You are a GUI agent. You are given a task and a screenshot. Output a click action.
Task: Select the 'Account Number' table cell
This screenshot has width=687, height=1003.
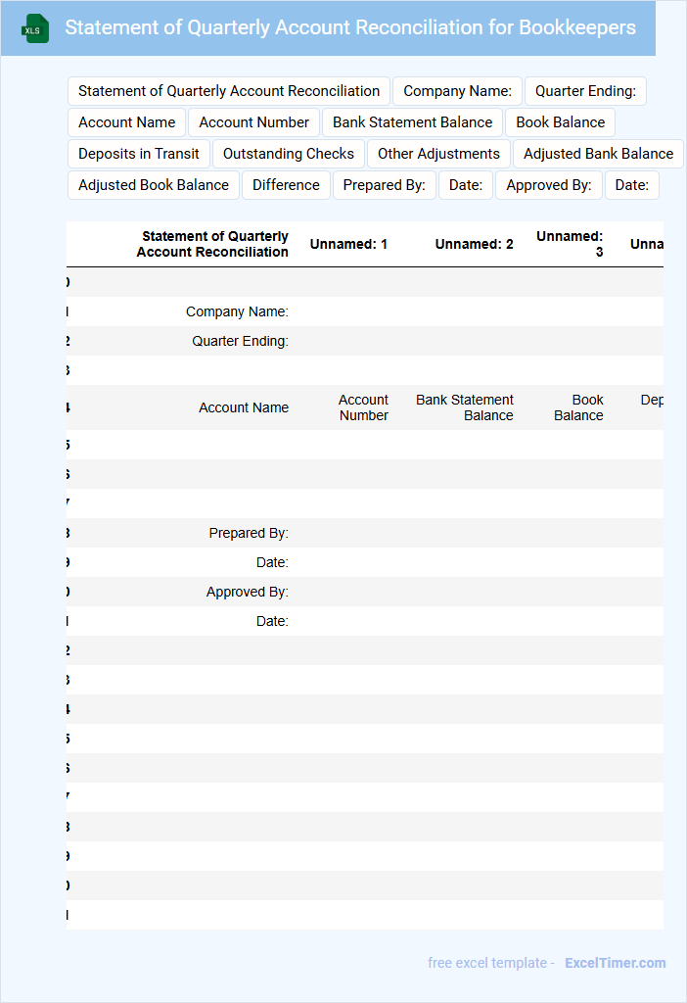pos(363,407)
